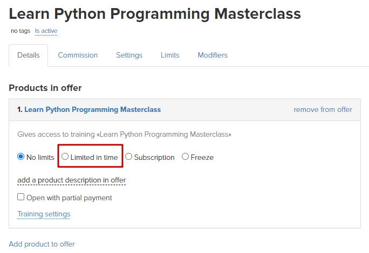
Task: Choose the No limits access option
Action: [x=20, y=157]
